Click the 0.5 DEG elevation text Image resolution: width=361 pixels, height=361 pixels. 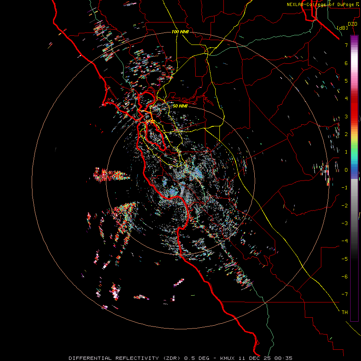coord(197,358)
